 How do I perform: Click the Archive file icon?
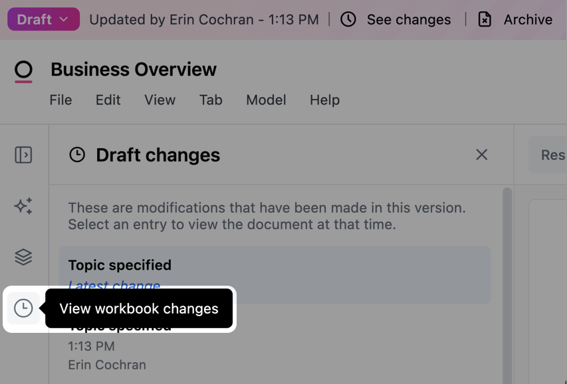[485, 19]
